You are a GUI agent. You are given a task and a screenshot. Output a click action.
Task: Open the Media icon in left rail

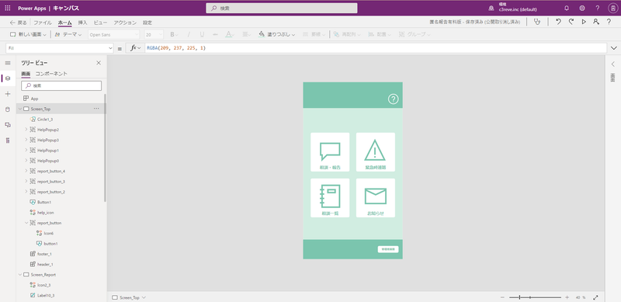coord(8,125)
